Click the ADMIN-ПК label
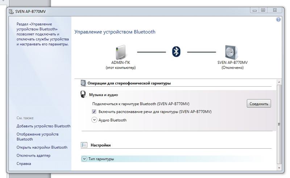The image size is (290, 178). (121, 63)
